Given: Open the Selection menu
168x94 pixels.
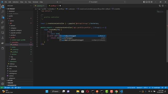Looking at the screenshot, I should [15, 2].
